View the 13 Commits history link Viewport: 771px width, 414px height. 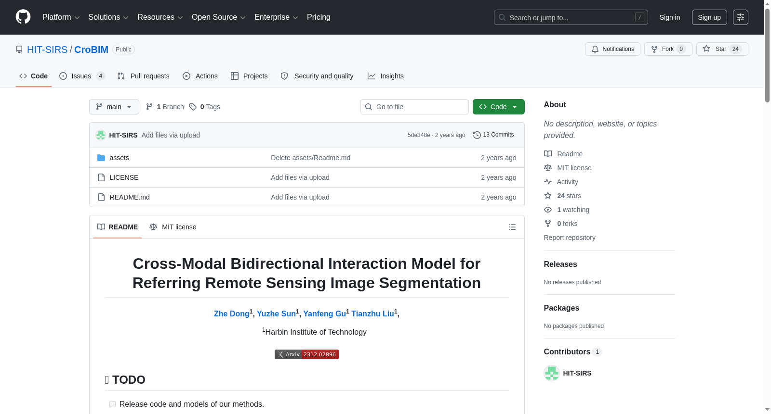(x=494, y=135)
